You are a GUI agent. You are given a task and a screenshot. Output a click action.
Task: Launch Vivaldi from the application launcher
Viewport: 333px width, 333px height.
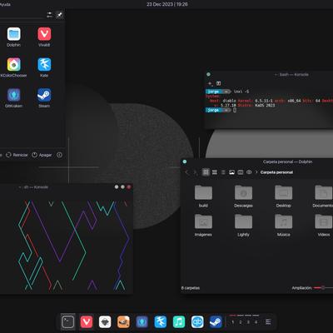pos(44,37)
